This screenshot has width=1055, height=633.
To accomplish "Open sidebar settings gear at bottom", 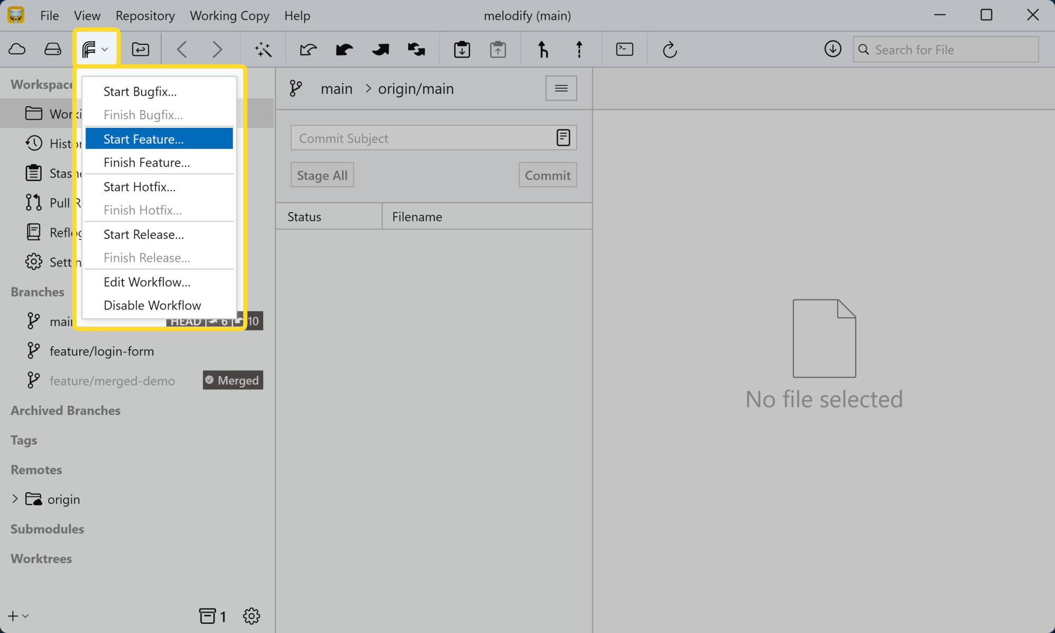I will [x=252, y=616].
